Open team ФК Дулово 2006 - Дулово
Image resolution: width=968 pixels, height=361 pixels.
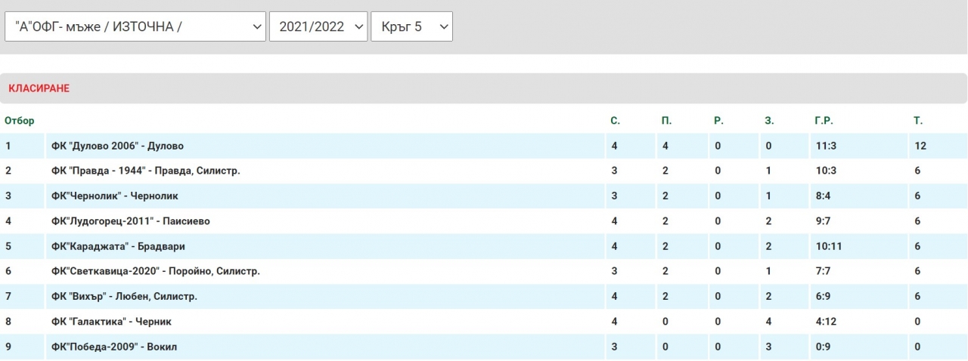117,146
